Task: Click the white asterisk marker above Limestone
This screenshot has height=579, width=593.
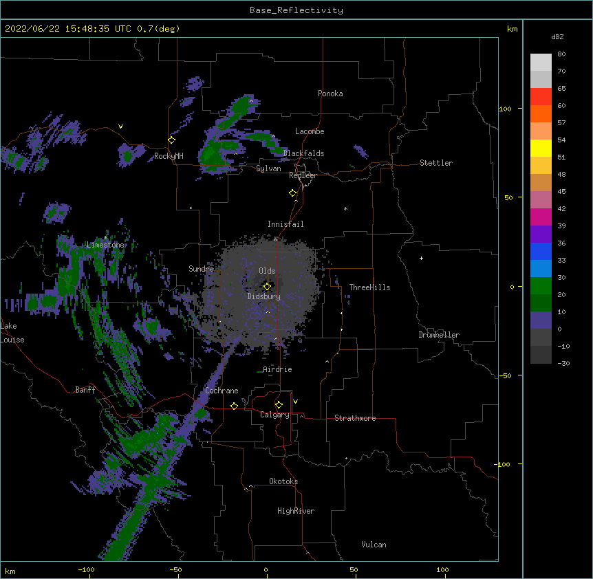Action: click(x=105, y=238)
